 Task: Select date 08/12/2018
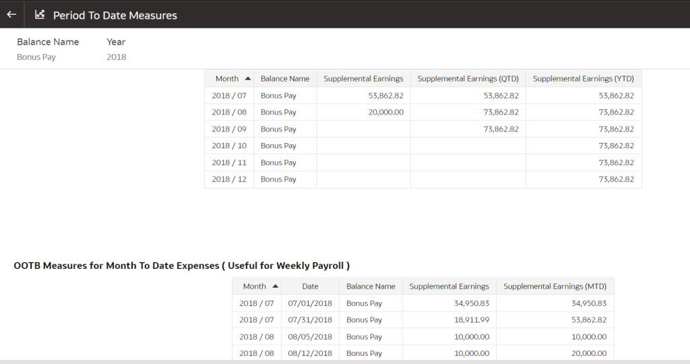click(310, 353)
